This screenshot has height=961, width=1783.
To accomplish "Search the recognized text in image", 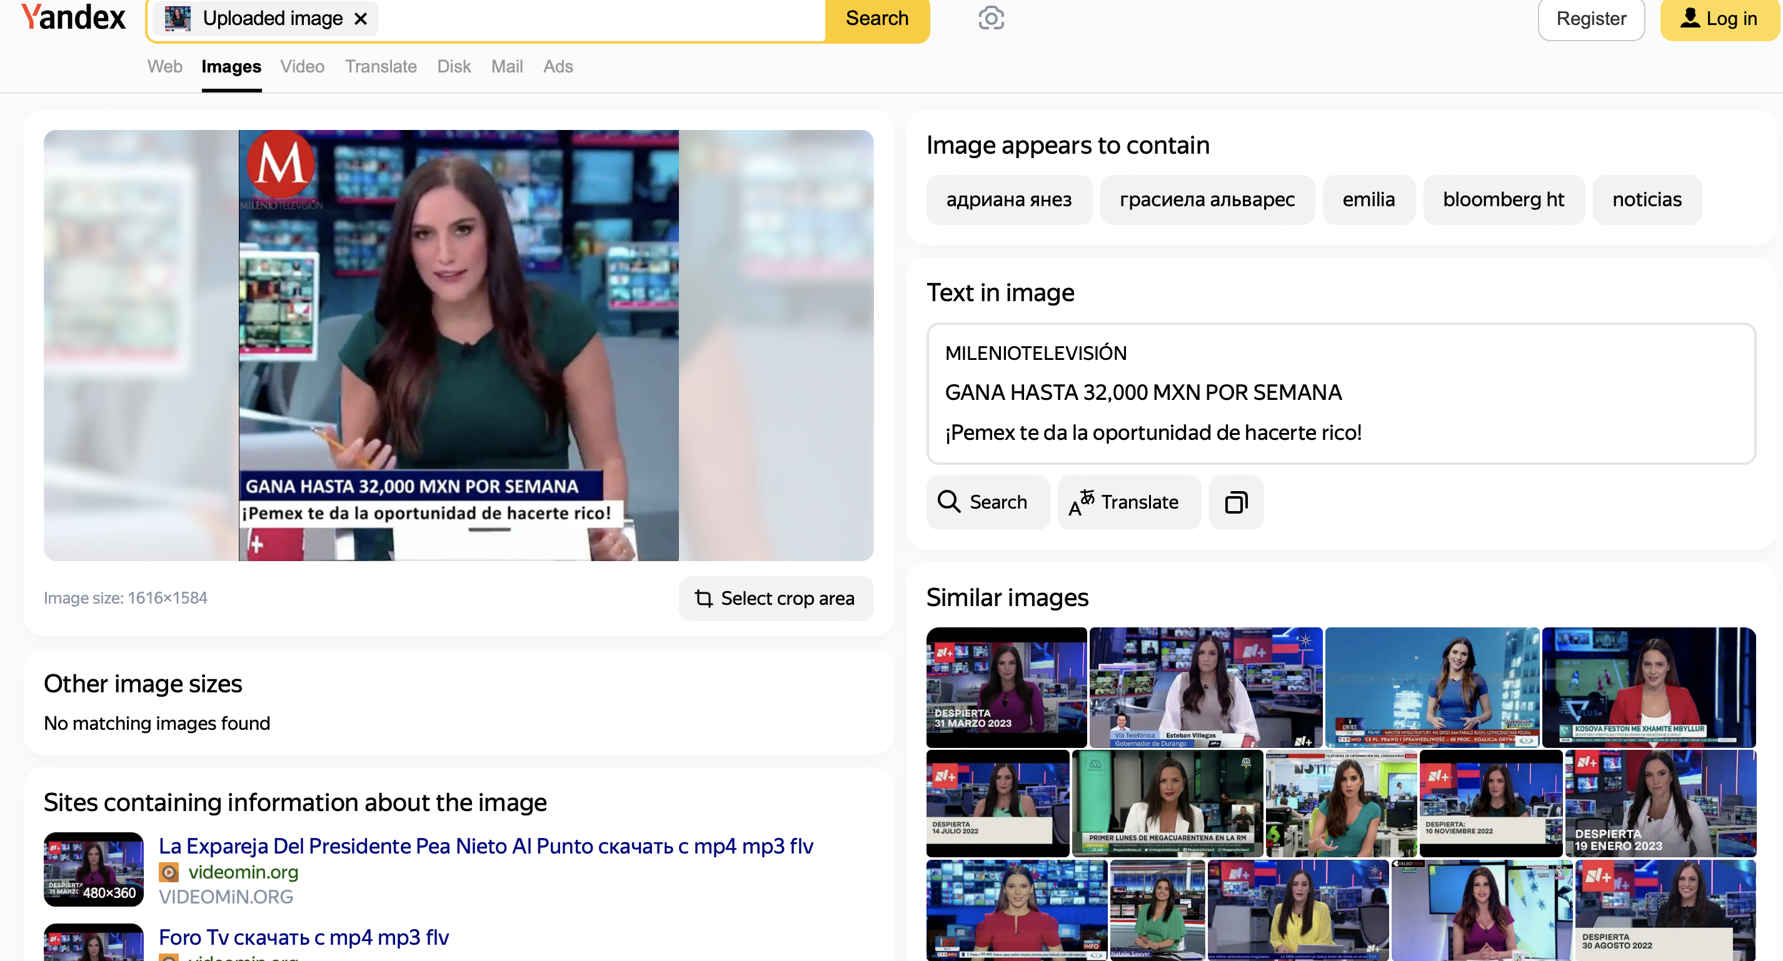I will (x=987, y=502).
